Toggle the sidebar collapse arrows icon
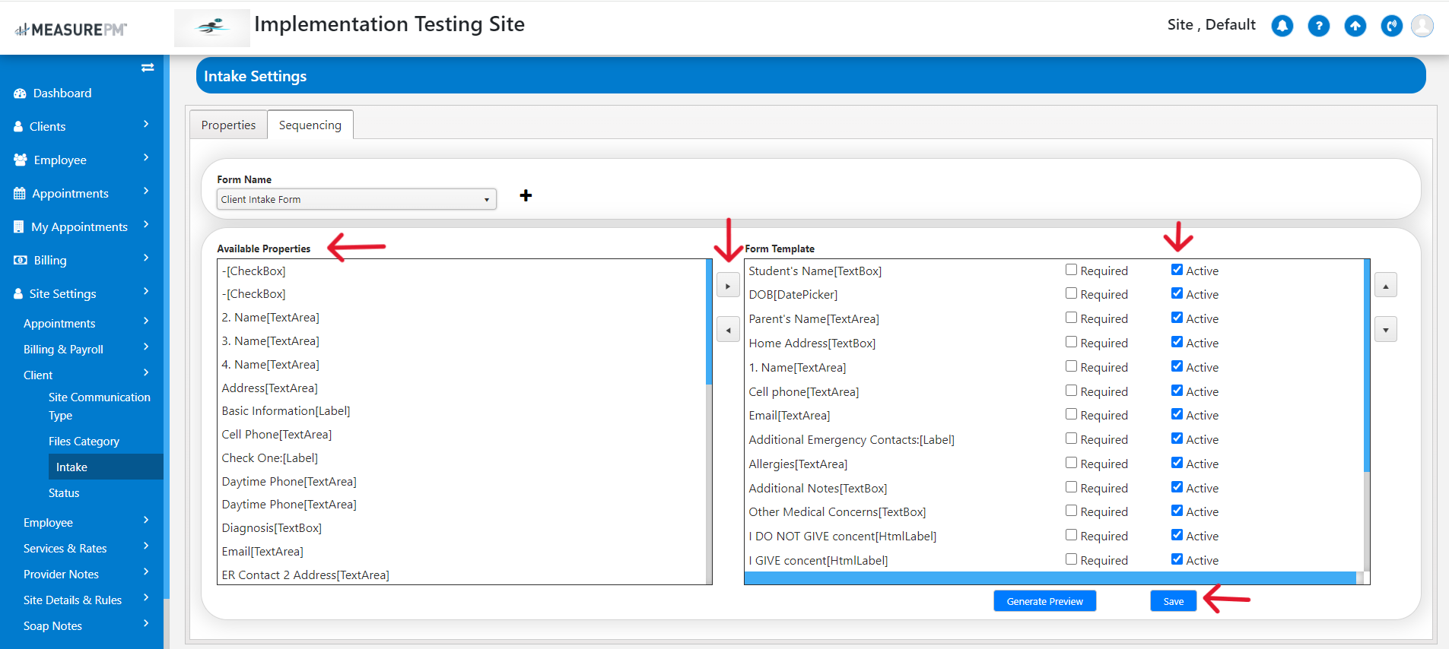The image size is (1449, 649). tap(148, 68)
